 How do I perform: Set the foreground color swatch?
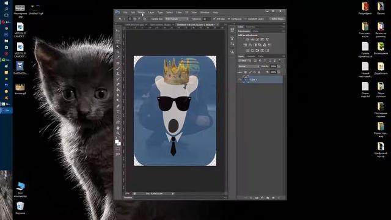click(117, 141)
